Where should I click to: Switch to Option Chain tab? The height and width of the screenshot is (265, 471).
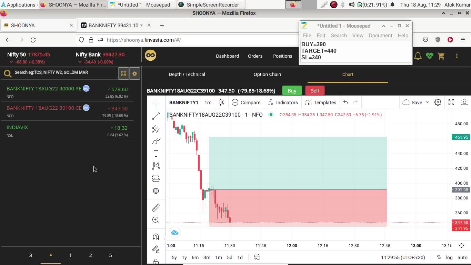267,74
